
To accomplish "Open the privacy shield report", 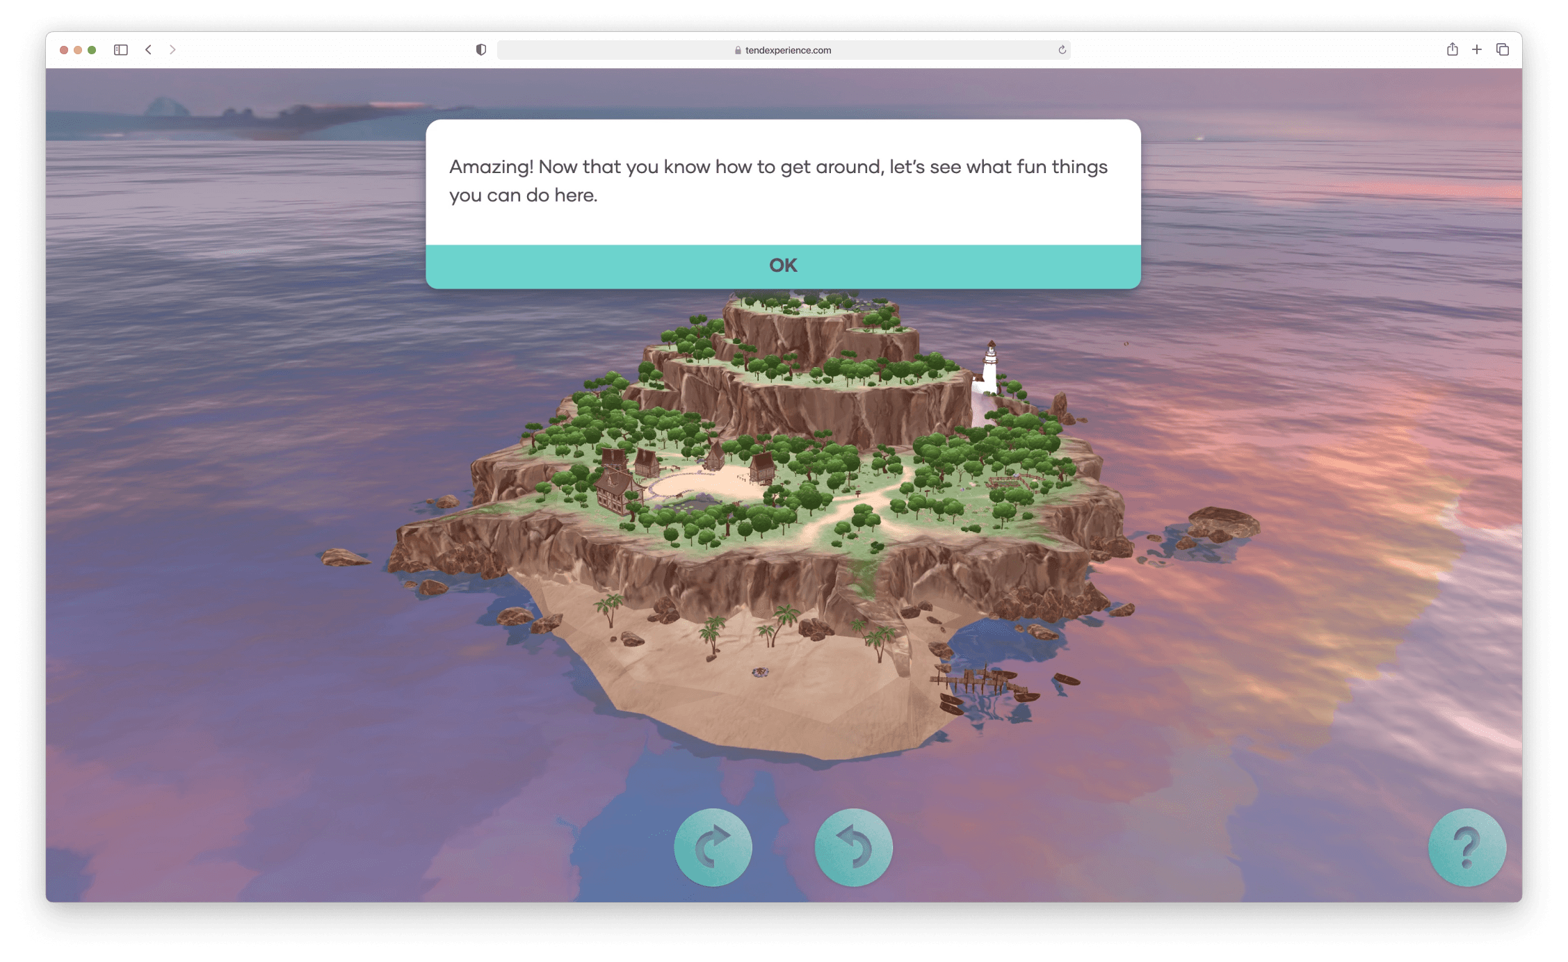I will 480,50.
